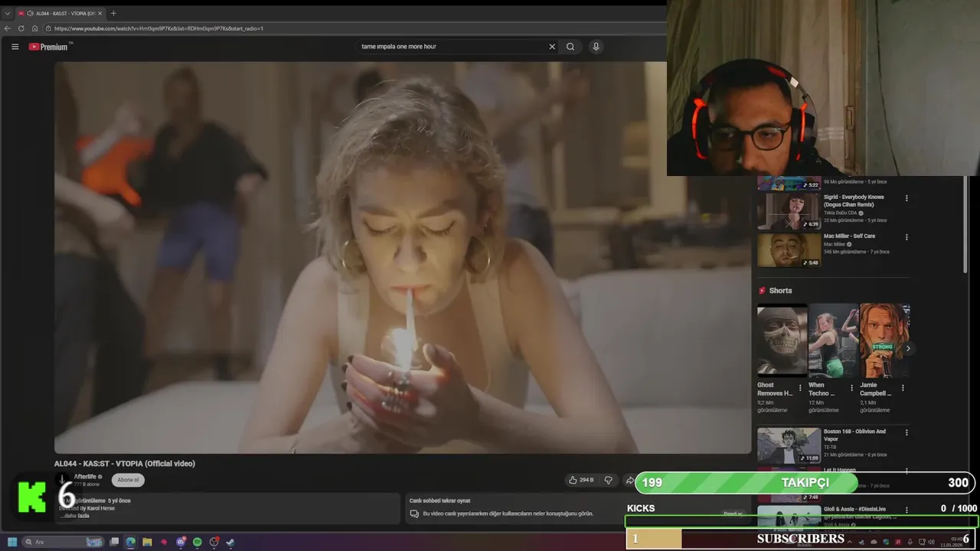
Task: Open 'When Techno ...' short
Action: tap(833, 340)
